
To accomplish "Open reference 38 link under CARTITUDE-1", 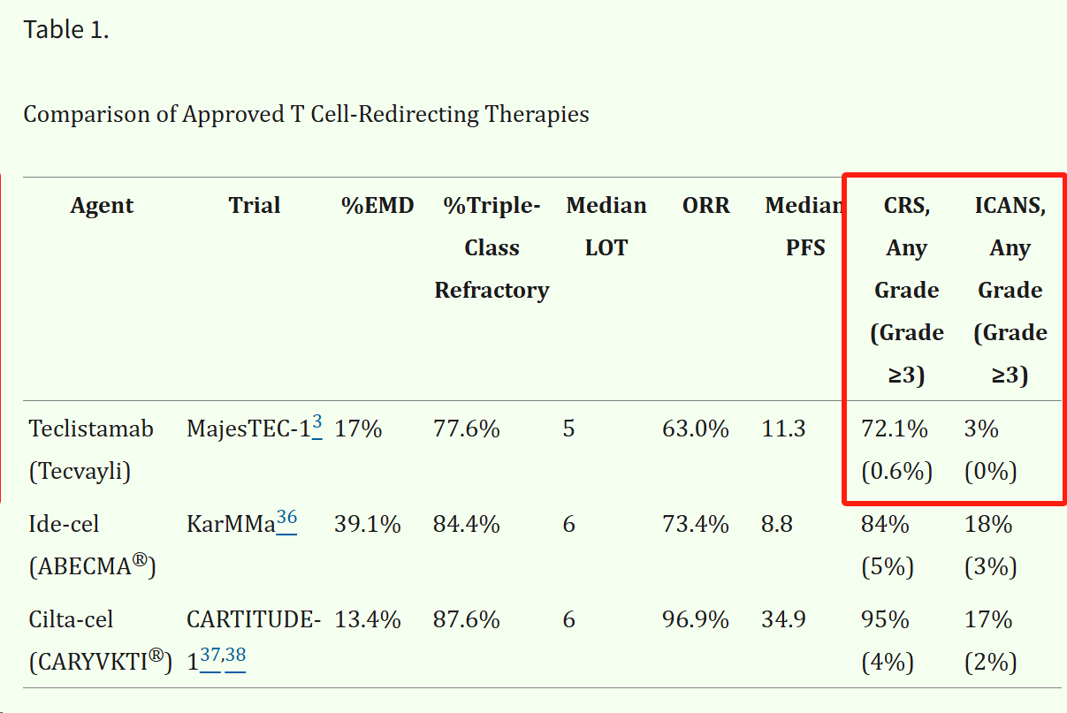I will (x=235, y=656).
